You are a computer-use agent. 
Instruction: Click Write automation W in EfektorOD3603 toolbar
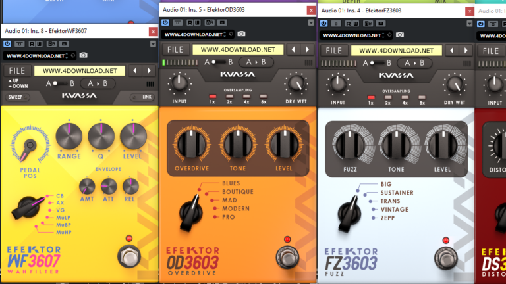tap(197, 22)
